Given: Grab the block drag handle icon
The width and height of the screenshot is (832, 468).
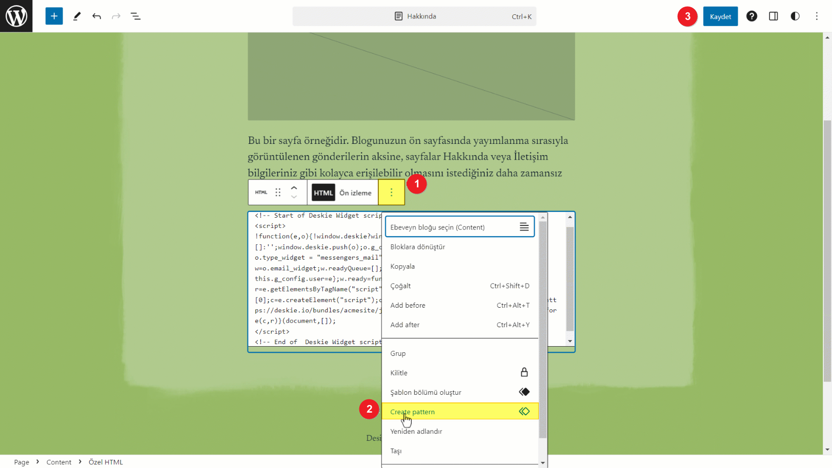Looking at the screenshot, I should (278, 193).
